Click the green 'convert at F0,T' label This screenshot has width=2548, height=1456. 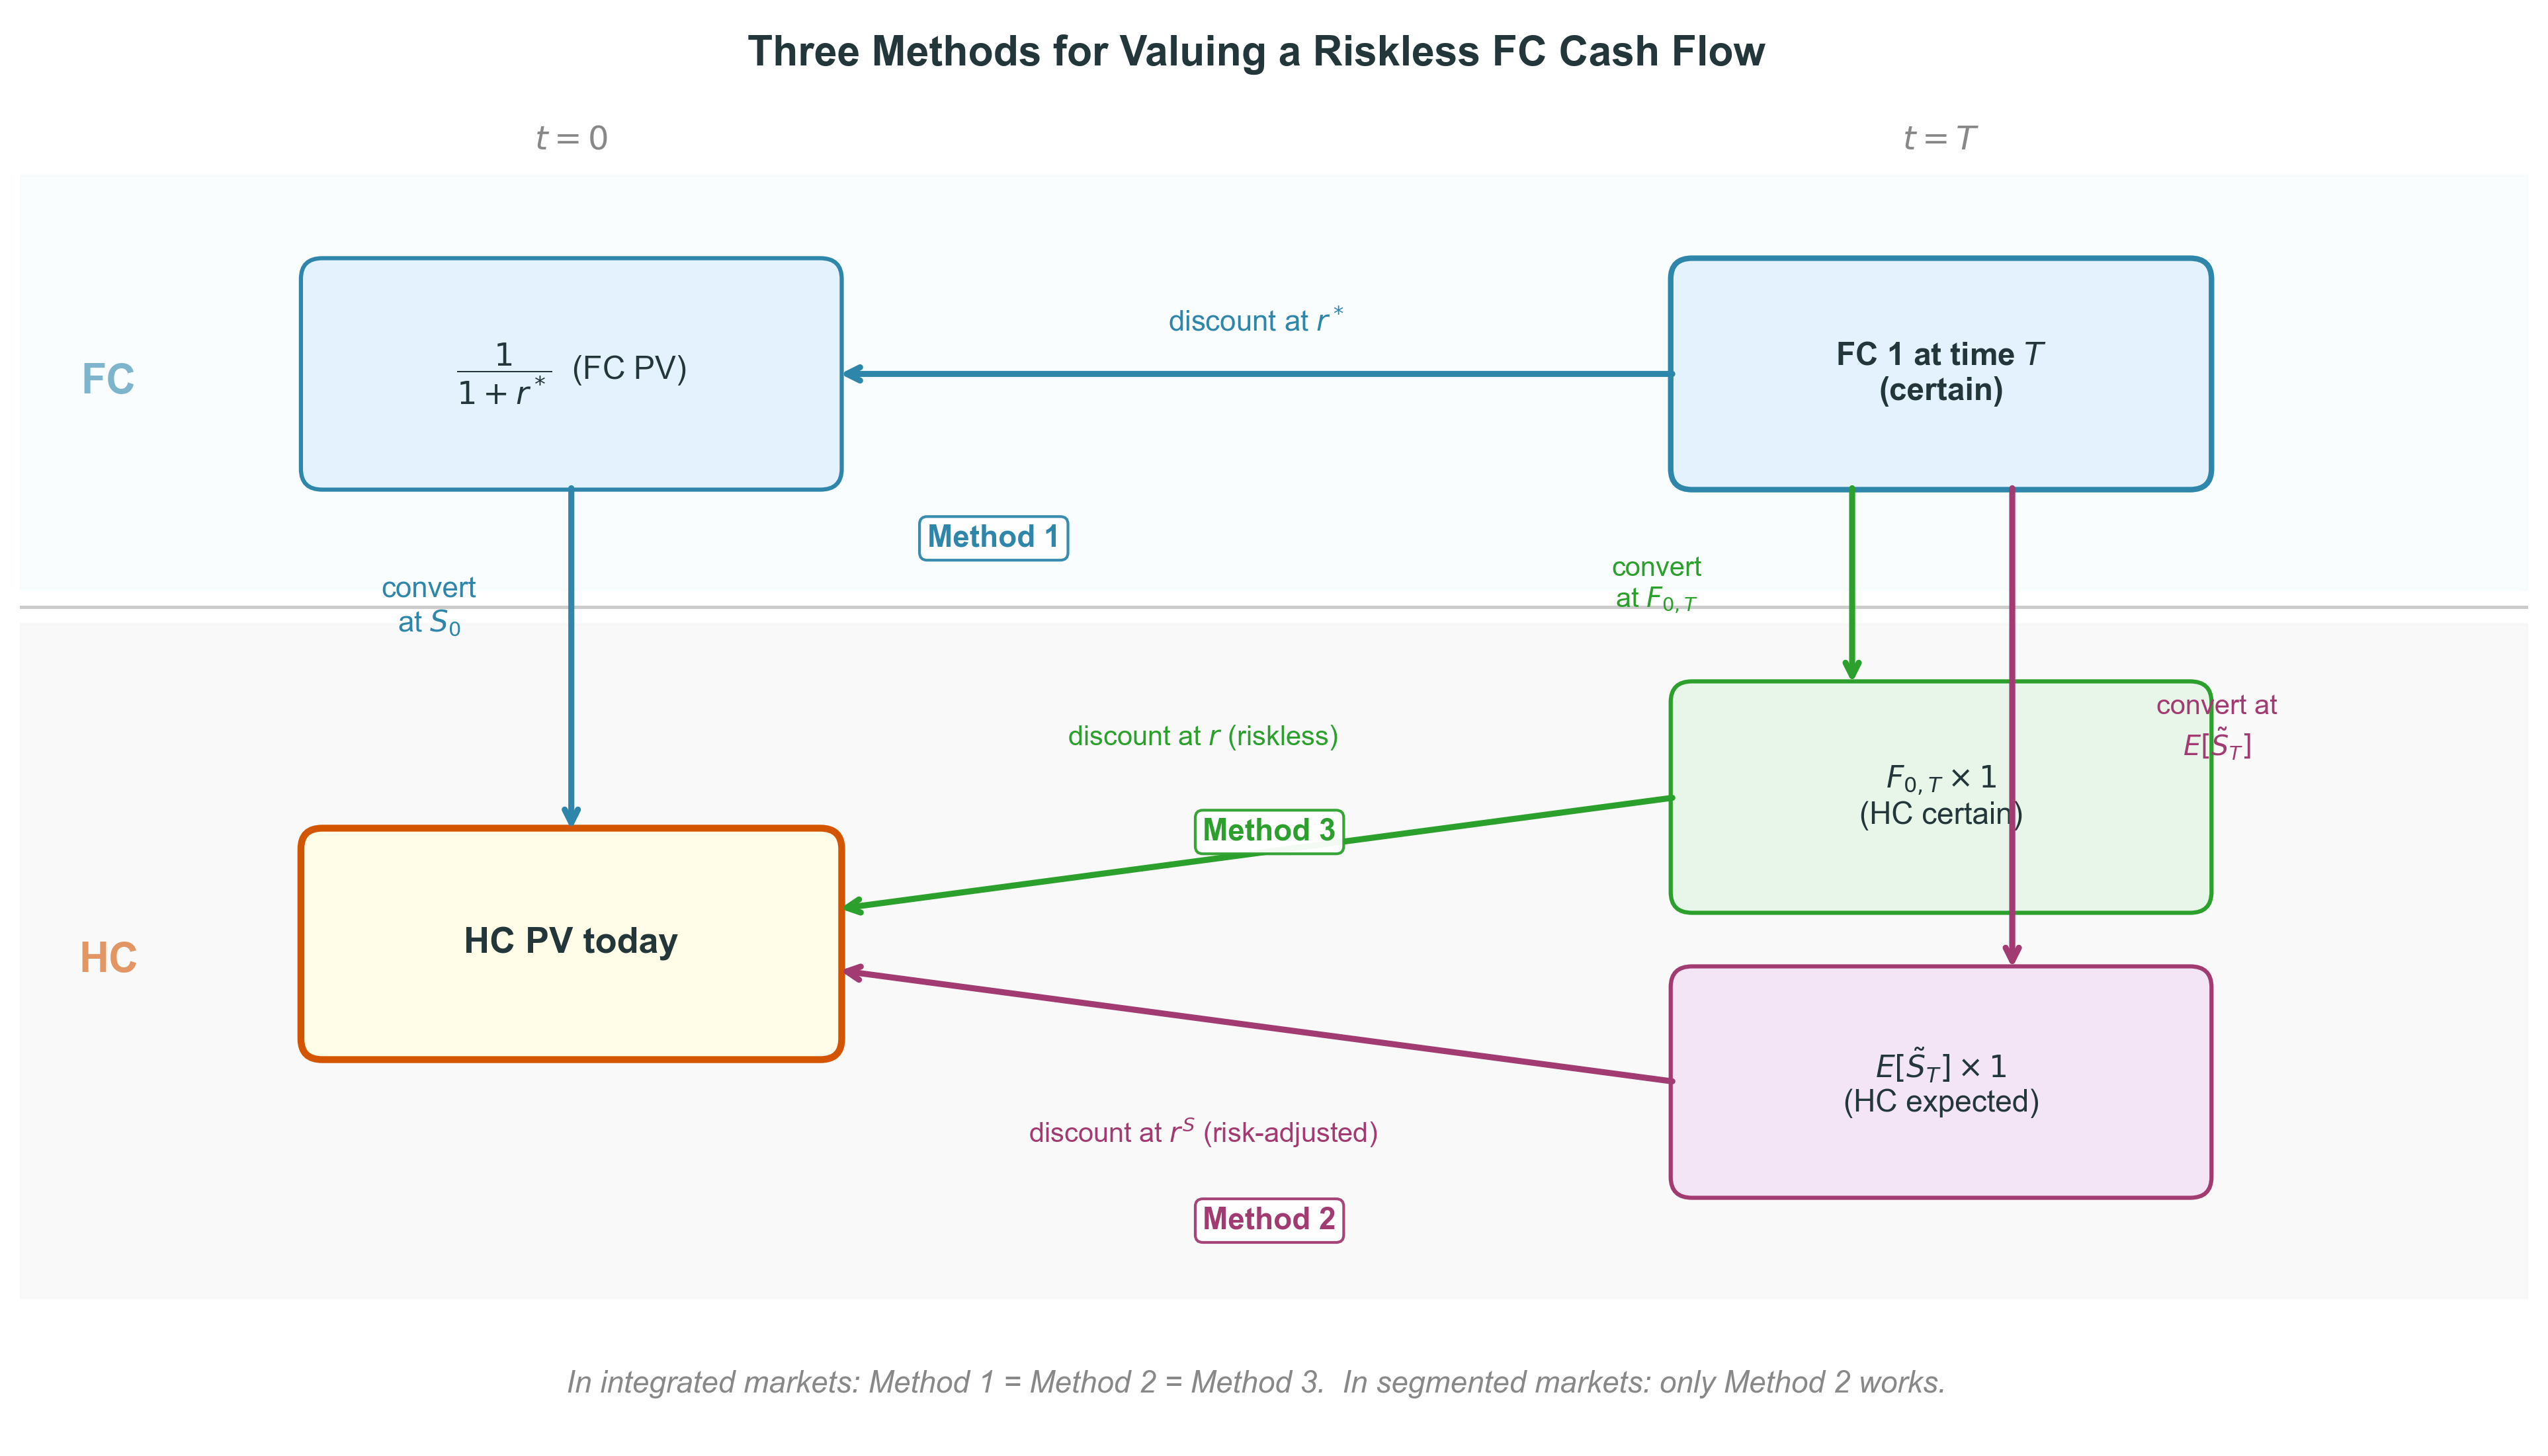[x=1656, y=582]
